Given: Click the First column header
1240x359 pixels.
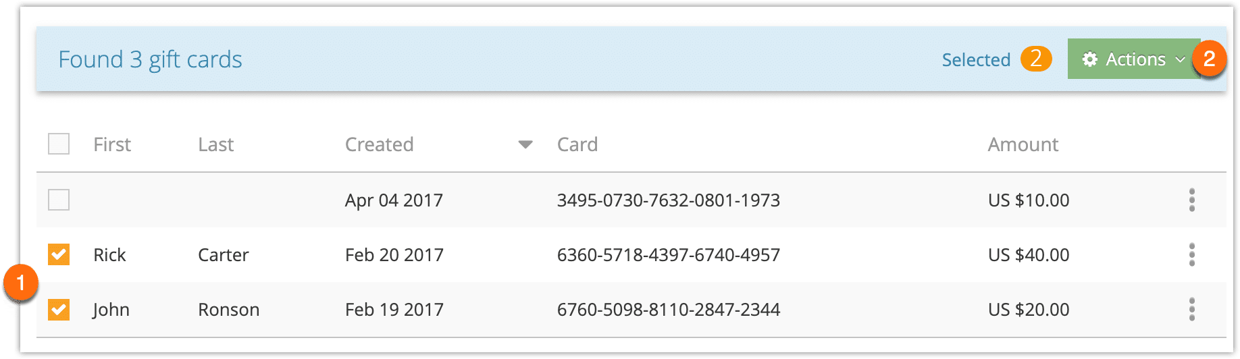Looking at the screenshot, I should click(x=112, y=144).
